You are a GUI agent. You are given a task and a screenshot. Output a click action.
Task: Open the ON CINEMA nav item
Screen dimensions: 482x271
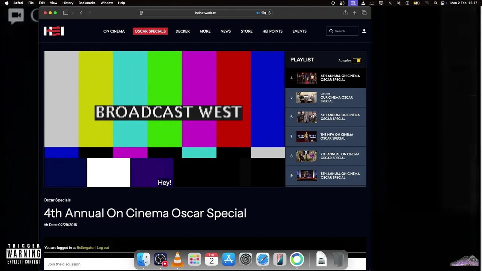point(114,31)
